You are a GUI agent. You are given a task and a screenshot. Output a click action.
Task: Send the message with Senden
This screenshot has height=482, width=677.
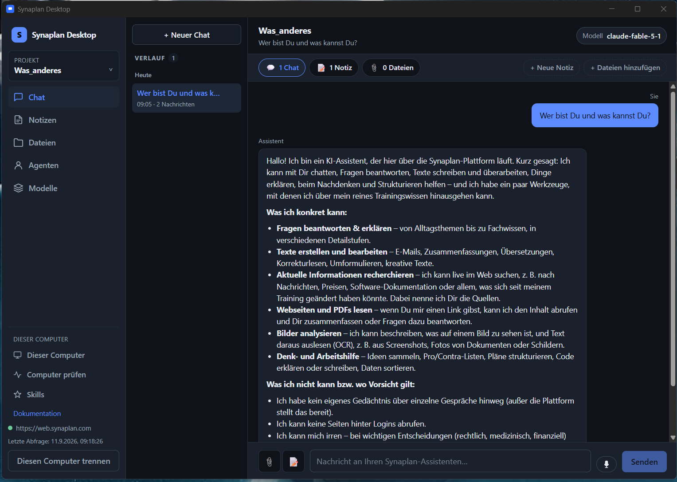point(644,462)
